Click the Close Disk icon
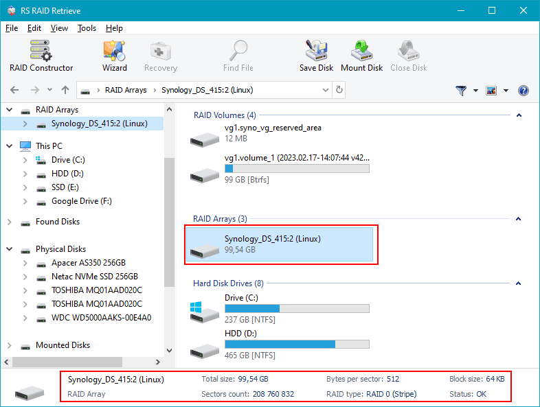 (409, 56)
